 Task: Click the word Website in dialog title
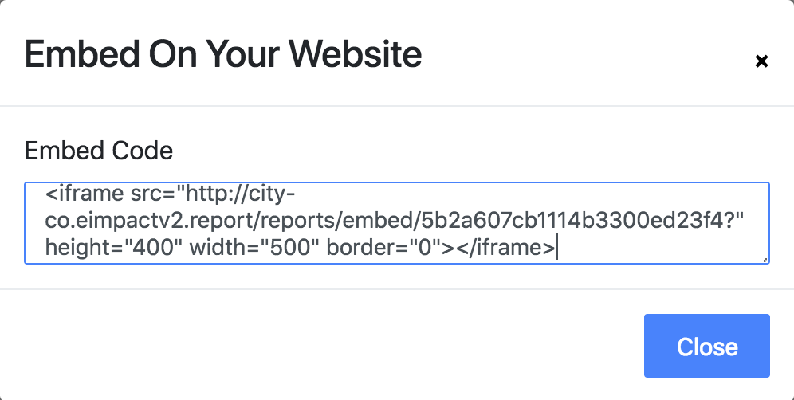point(356,53)
